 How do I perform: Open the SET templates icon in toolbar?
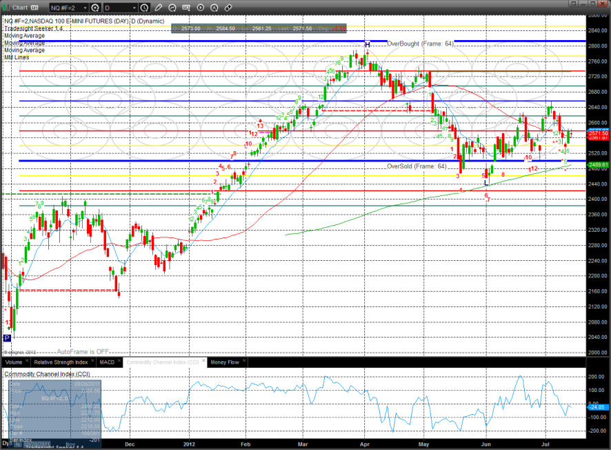[x=186, y=8]
